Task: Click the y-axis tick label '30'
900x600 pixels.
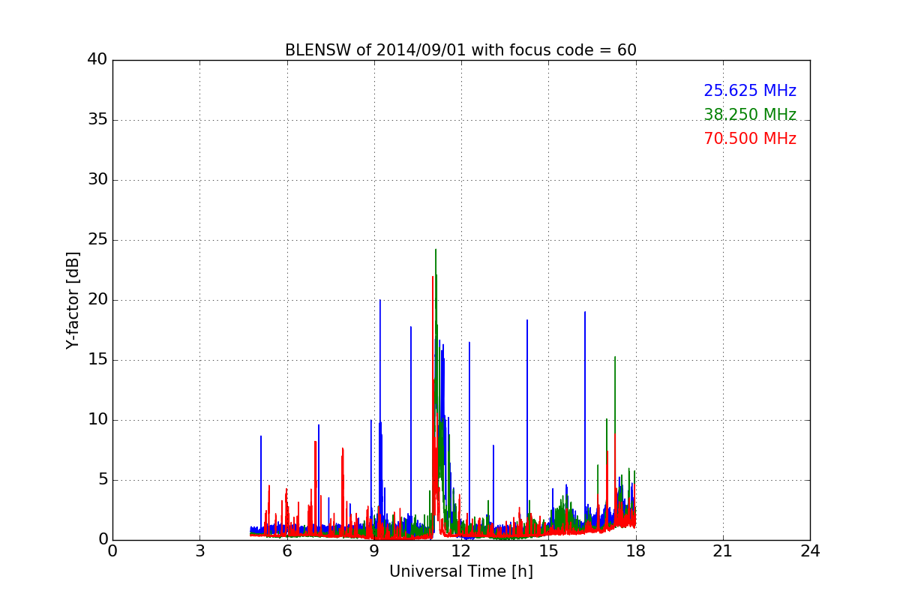Action: (97, 180)
